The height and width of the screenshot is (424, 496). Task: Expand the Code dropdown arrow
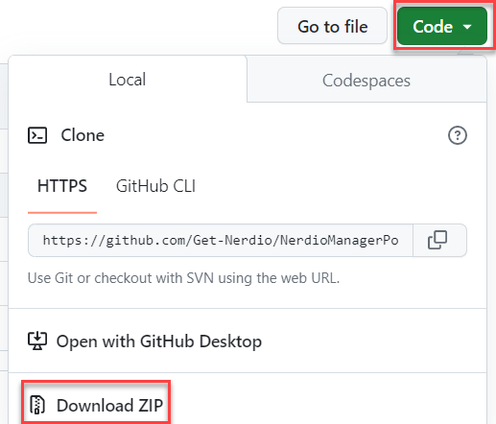(x=467, y=27)
